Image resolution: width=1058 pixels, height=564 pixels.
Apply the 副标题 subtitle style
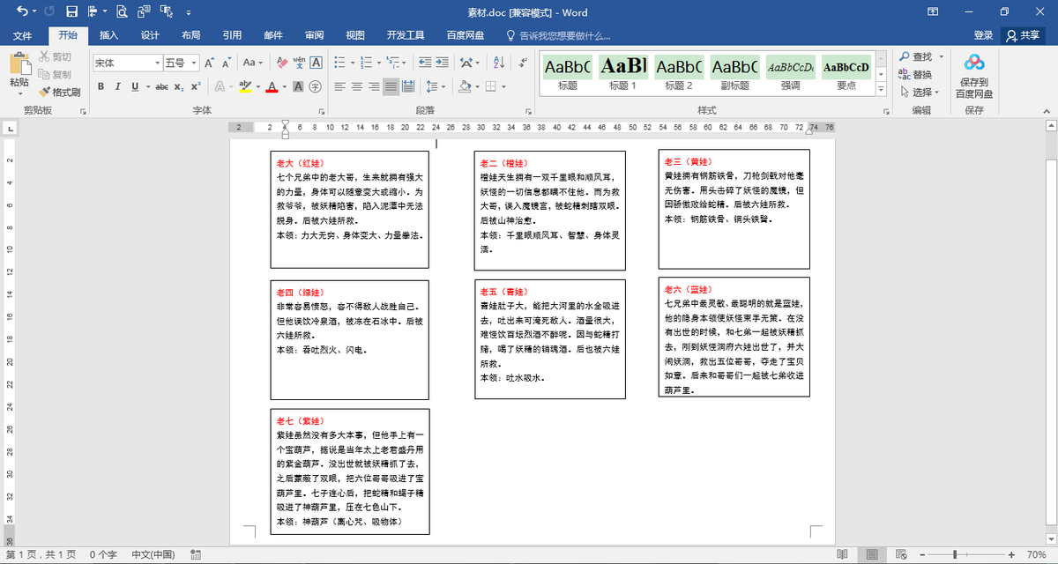(x=734, y=71)
